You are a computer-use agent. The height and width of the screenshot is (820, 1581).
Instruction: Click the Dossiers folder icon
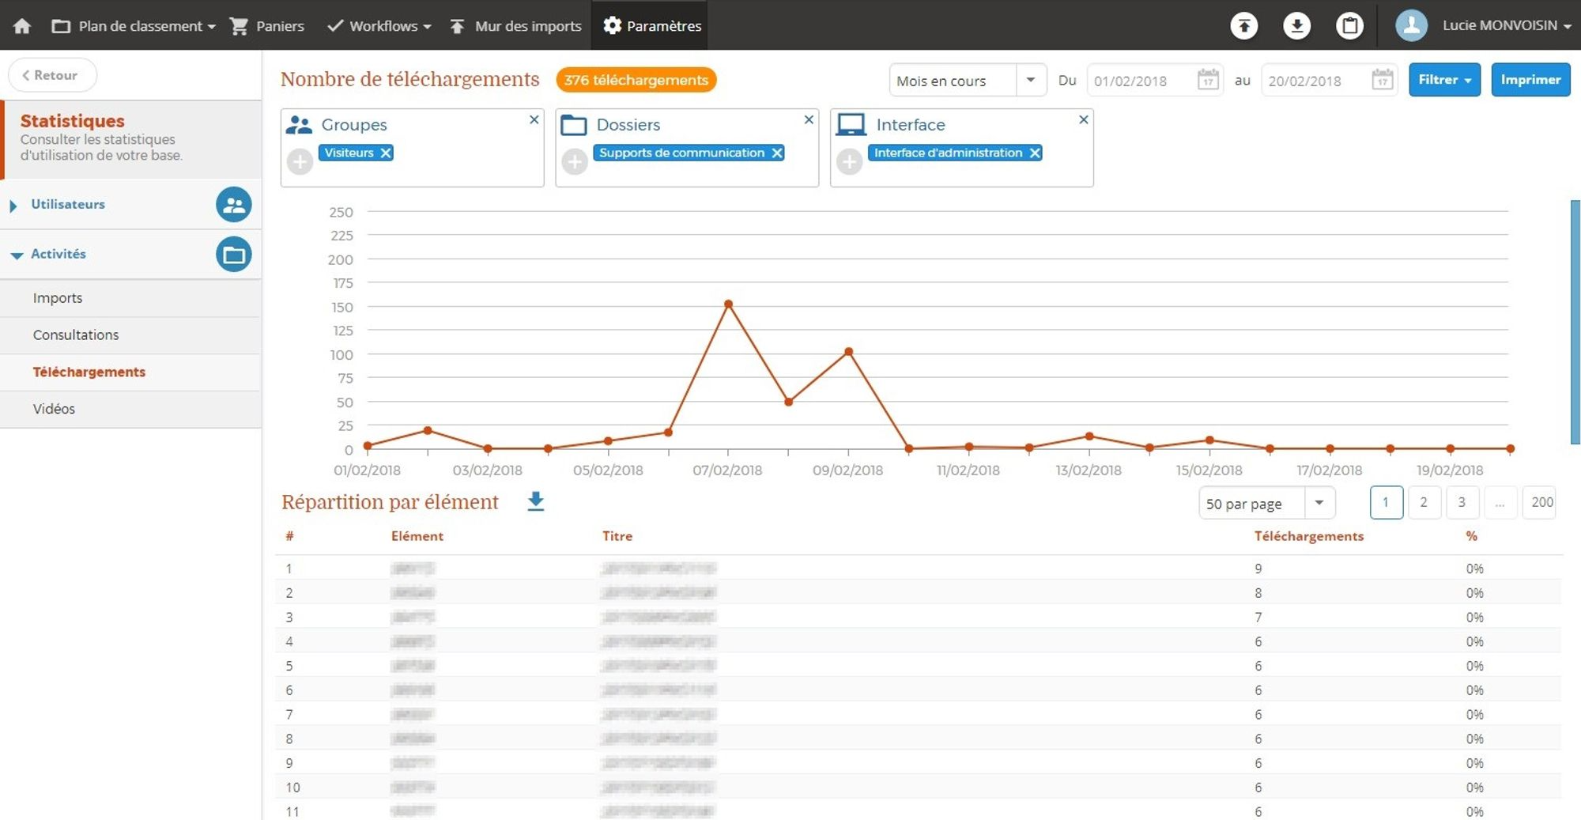(x=574, y=125)
